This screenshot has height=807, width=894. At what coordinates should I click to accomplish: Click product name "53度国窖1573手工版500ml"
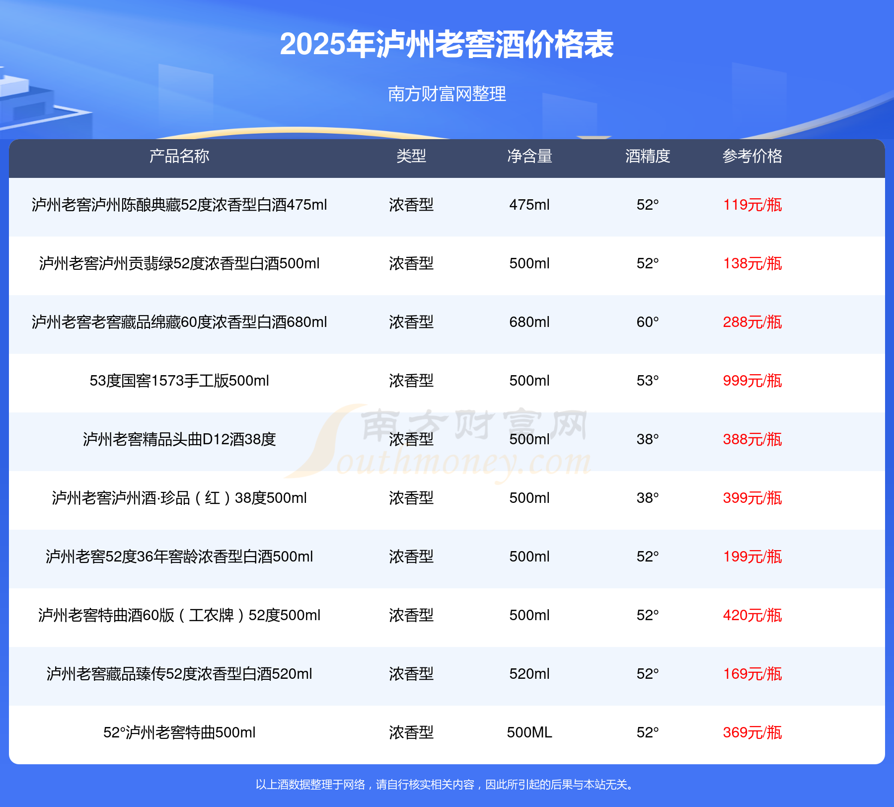click(179, 381)
